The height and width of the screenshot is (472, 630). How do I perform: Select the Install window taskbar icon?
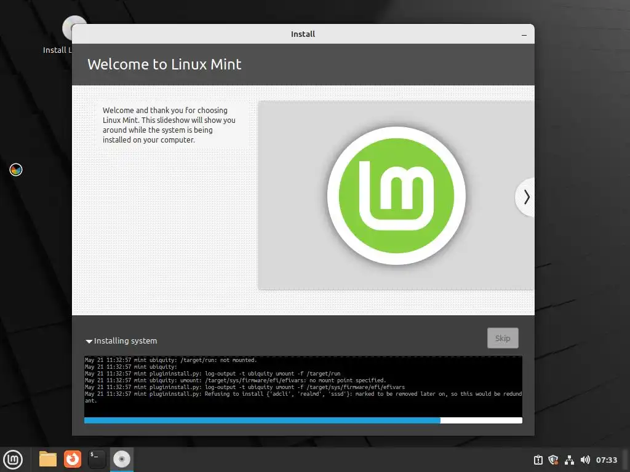pyautogui.click(x=121, y=459)
